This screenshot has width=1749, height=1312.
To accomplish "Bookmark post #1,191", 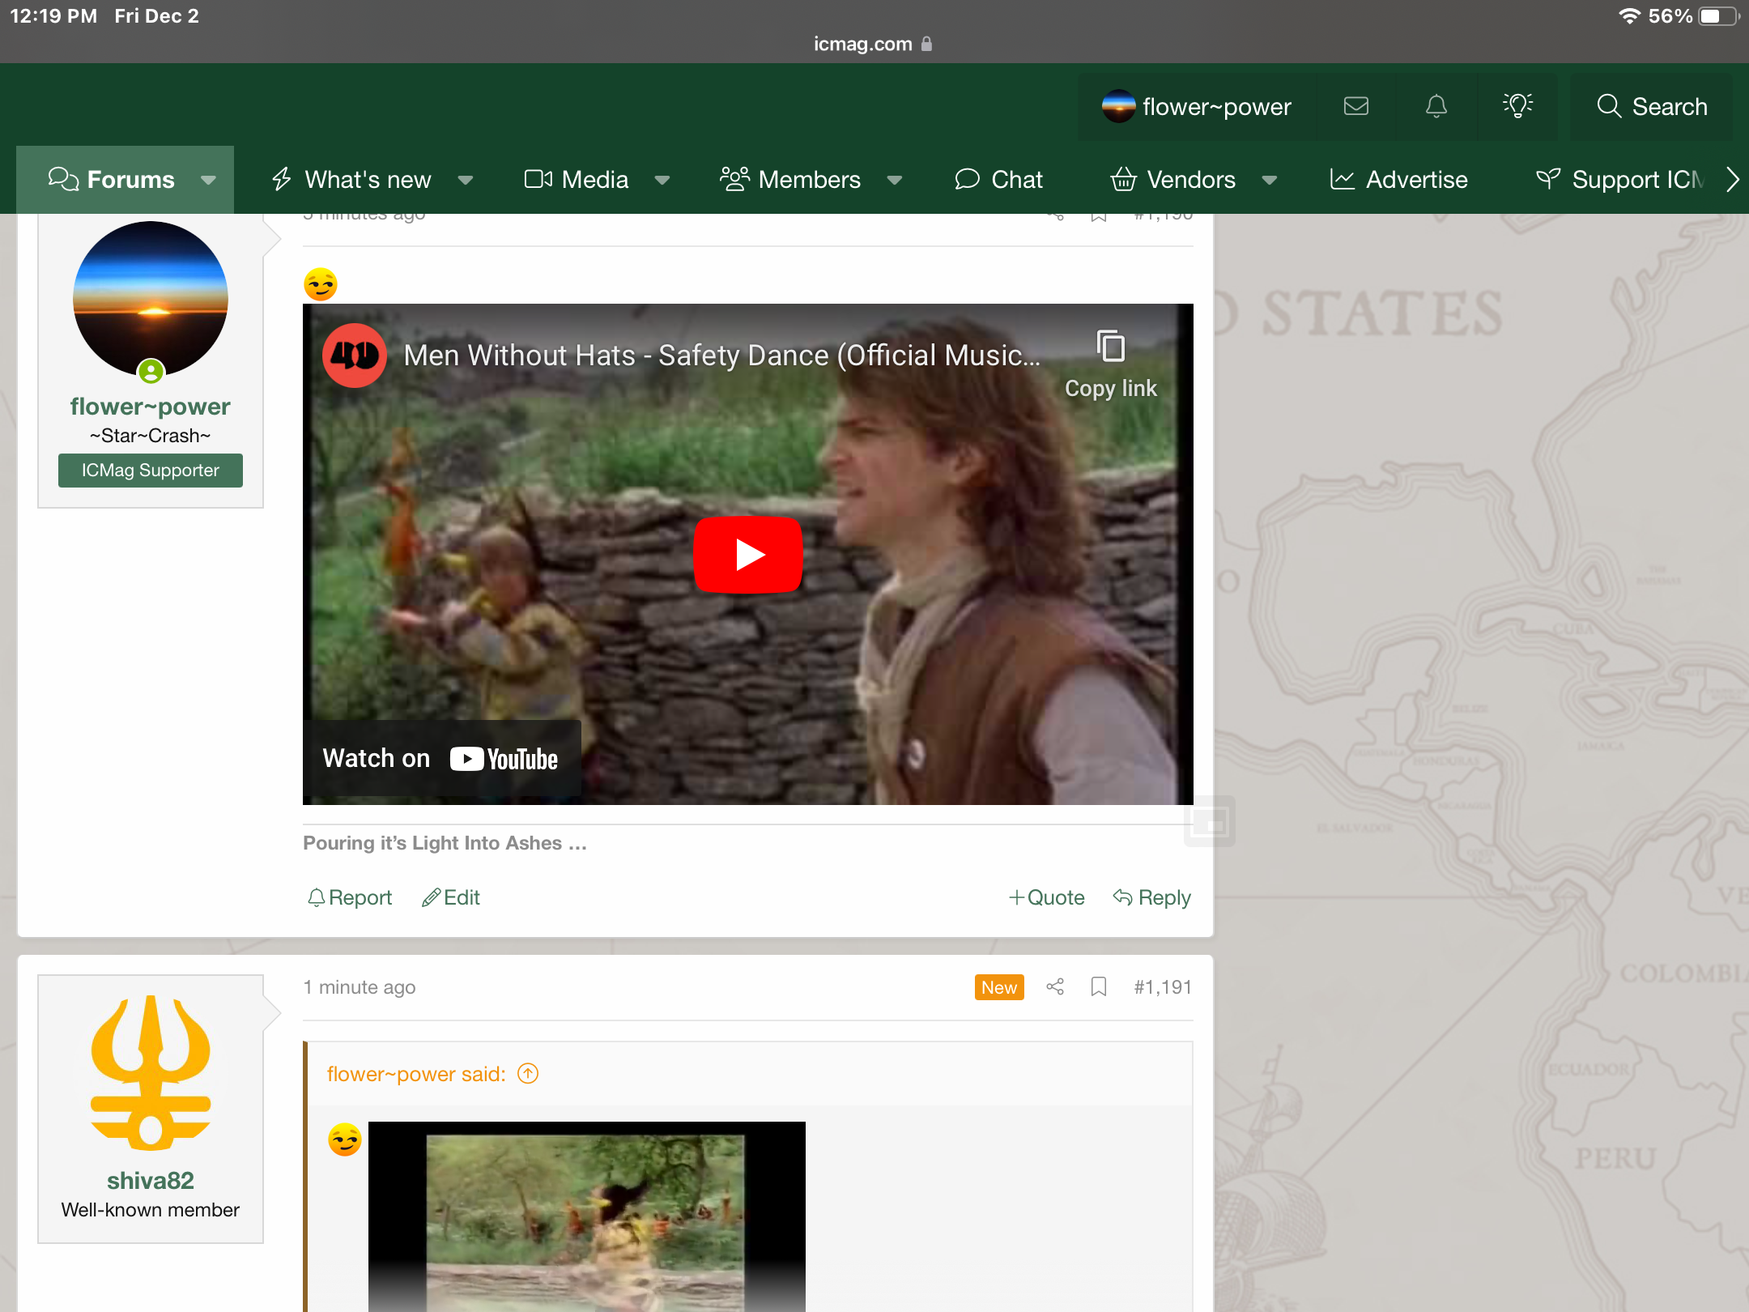I will click(x=1099, y=986).
